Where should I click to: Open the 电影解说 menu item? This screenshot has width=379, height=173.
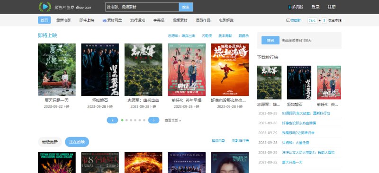point(226,20)
